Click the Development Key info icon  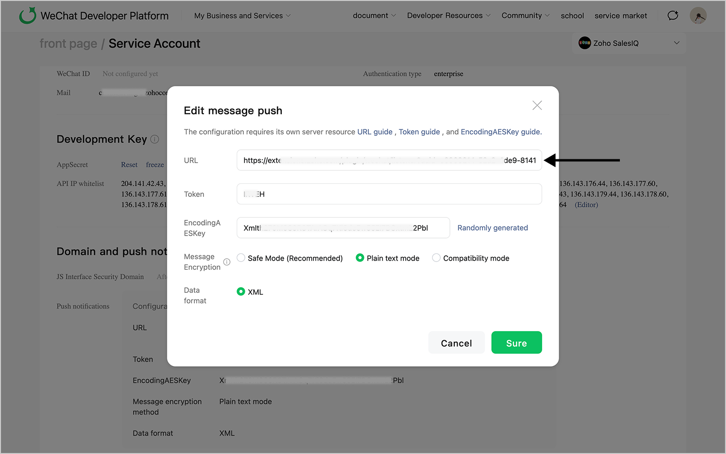click(x=155, y=139)
